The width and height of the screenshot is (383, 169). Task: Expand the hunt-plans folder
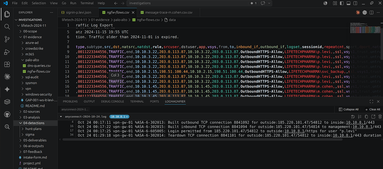pos(23,129)
